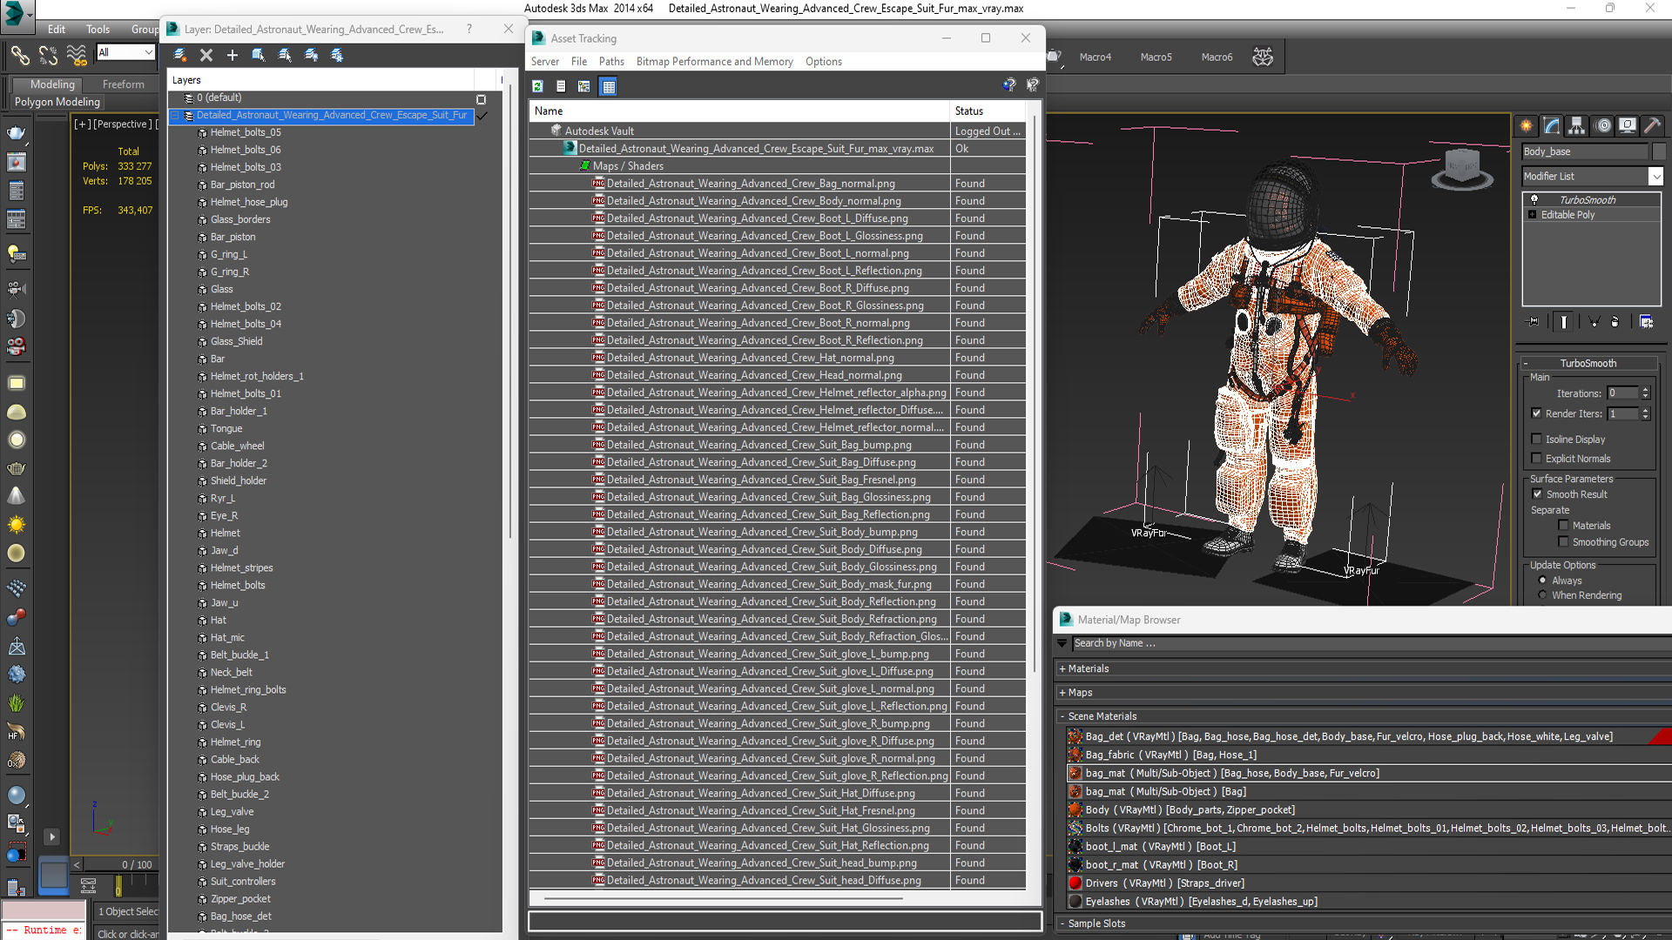Screen dimensions: 1672x940
Task: Click Add Selected Objects plus icon in Layer dialog
Action: click(x=233, y=55)
